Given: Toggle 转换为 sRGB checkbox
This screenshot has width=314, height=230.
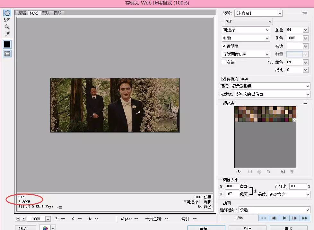Looking at the screenshot, I should click(223, 79).
